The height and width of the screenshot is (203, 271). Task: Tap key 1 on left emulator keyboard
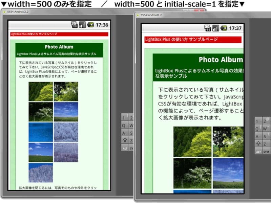[125, 117]
